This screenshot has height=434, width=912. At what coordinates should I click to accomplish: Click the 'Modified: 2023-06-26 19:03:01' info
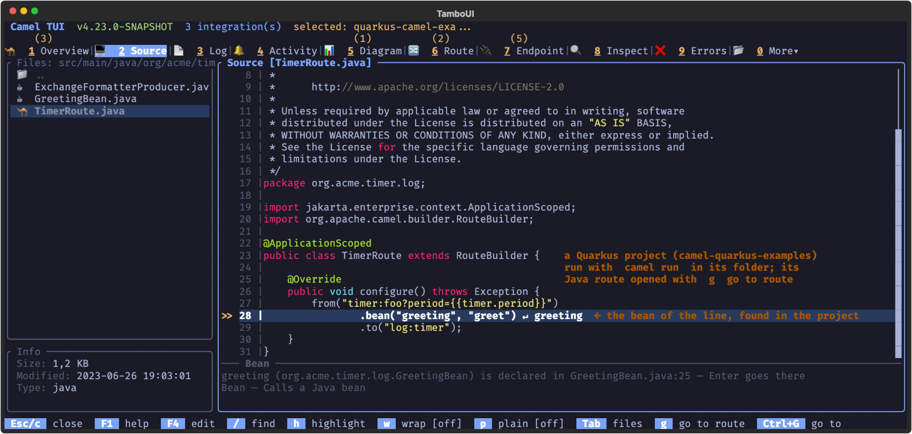104,376
